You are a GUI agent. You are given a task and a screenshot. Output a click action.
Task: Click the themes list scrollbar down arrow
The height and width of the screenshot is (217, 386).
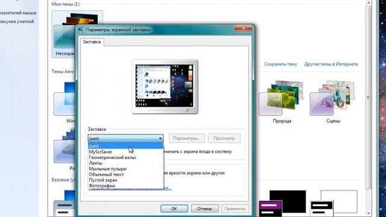coord(369,213)
